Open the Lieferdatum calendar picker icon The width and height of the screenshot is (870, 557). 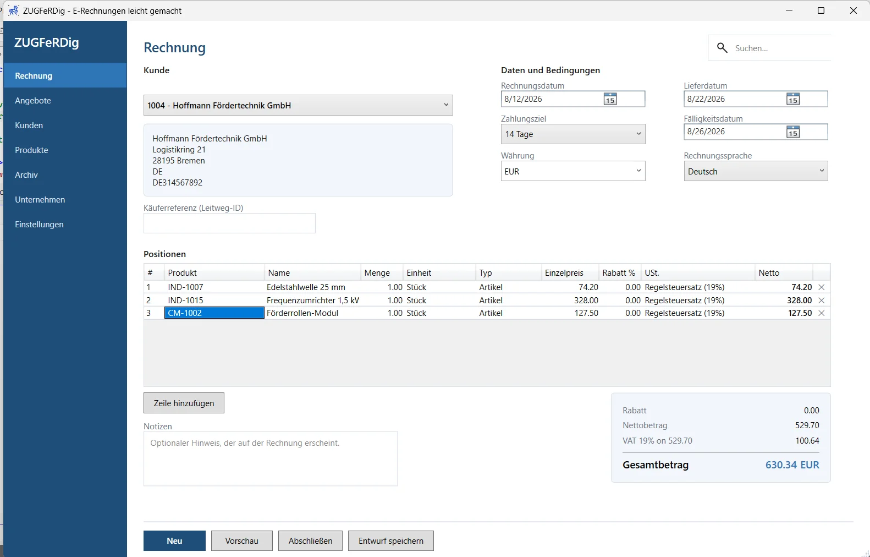(792, 99)
